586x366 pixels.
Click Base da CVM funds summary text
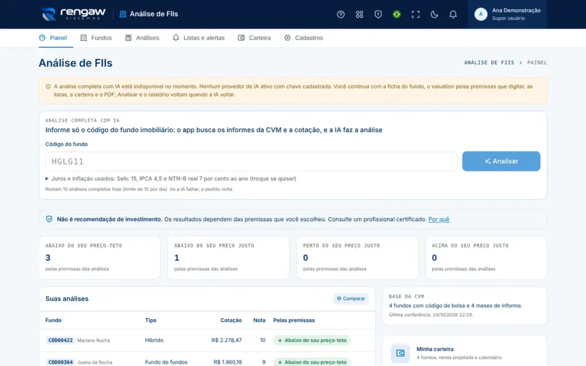(455, 305)
